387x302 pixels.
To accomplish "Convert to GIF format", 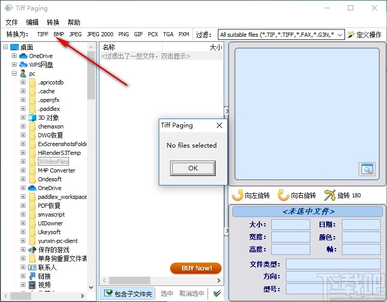I will (x=139, y=34).
